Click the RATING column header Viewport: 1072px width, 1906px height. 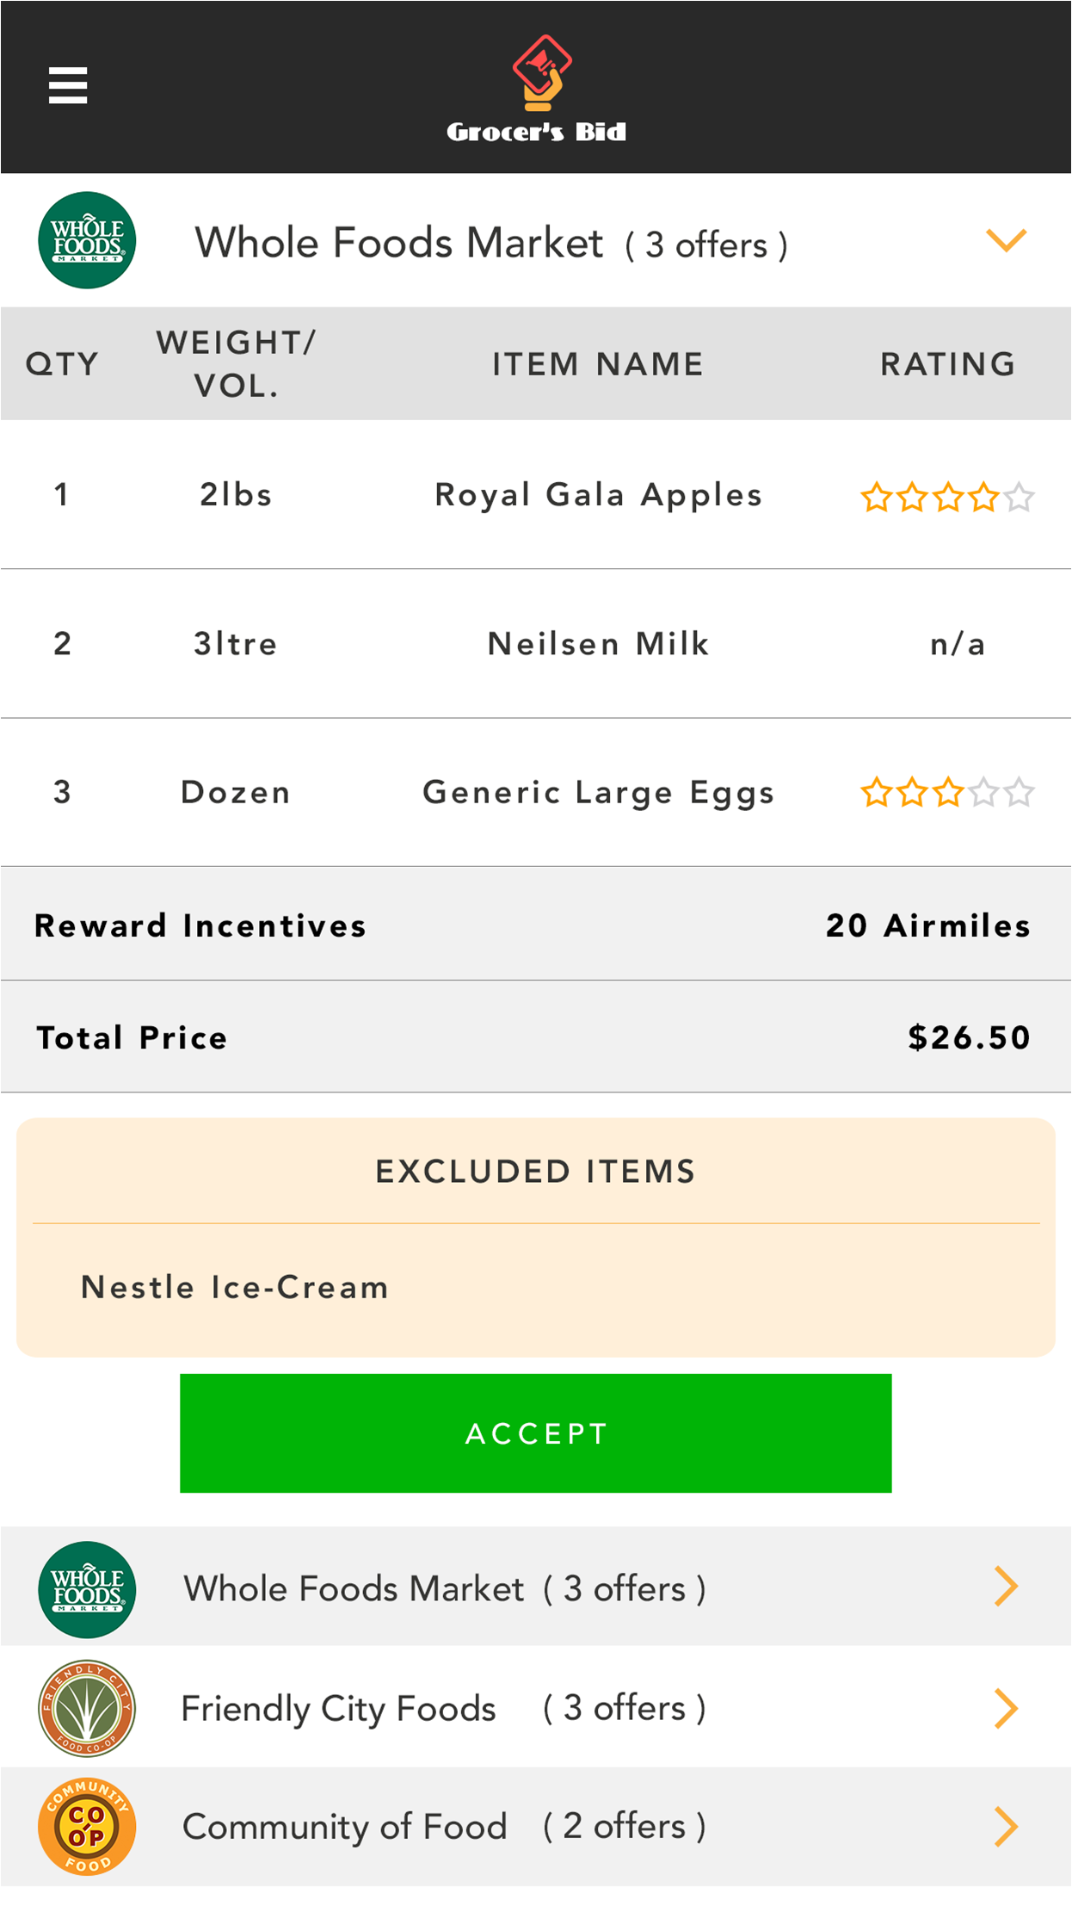click(947, 364)
